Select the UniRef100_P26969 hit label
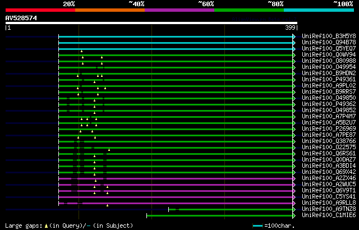 click(329, 129)
